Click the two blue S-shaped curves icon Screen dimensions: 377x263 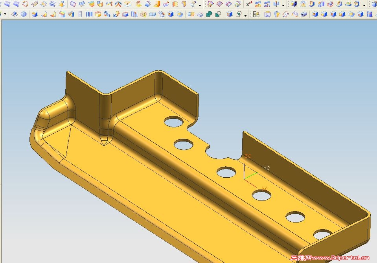[x=267, y=4]
